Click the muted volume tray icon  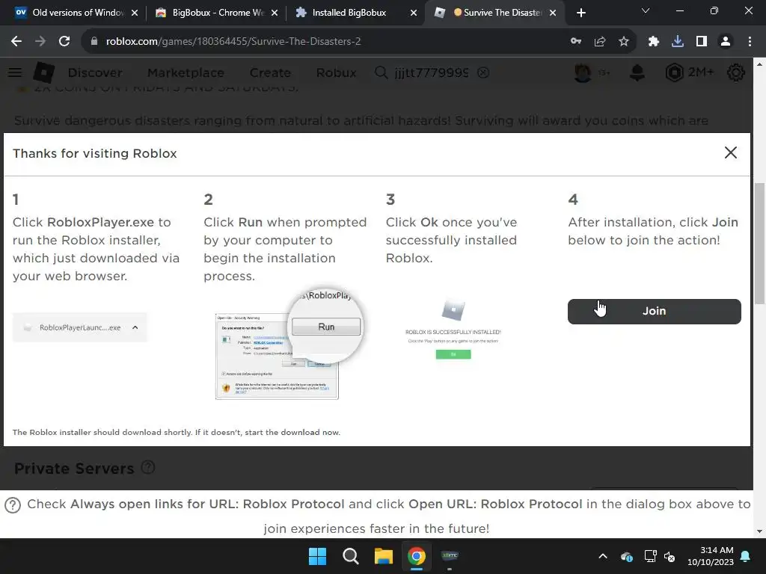click(670, 556)
